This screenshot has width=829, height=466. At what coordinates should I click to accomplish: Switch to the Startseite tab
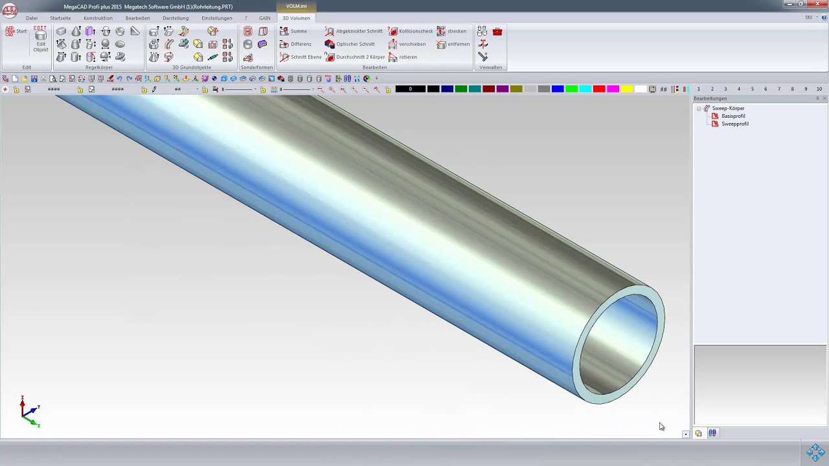coord(60,18)
